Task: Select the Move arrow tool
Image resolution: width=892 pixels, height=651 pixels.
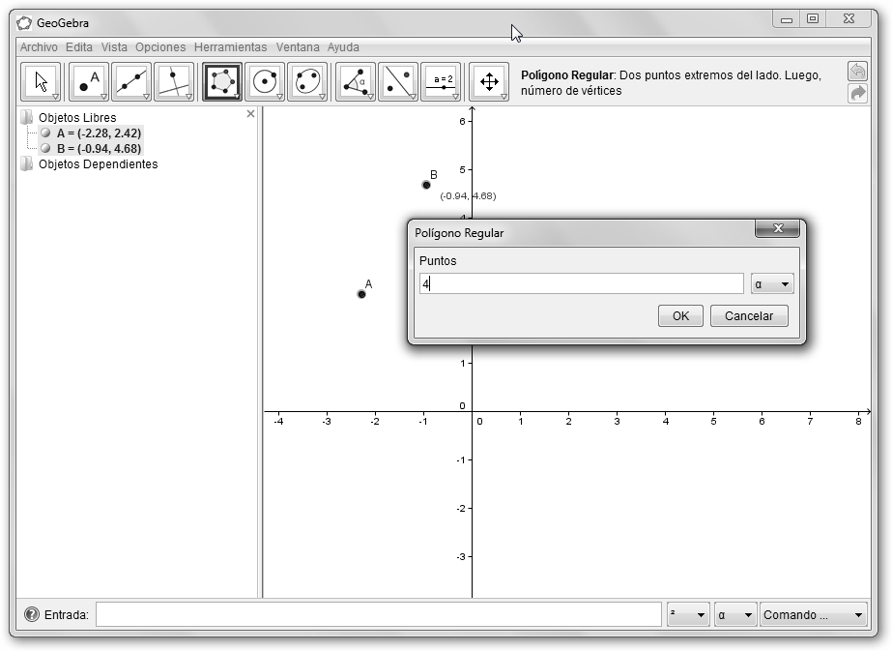Action: tap(41, 82)
